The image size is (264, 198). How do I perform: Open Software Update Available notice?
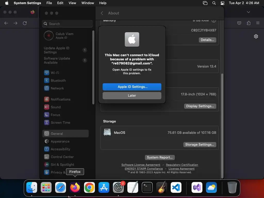65,60
